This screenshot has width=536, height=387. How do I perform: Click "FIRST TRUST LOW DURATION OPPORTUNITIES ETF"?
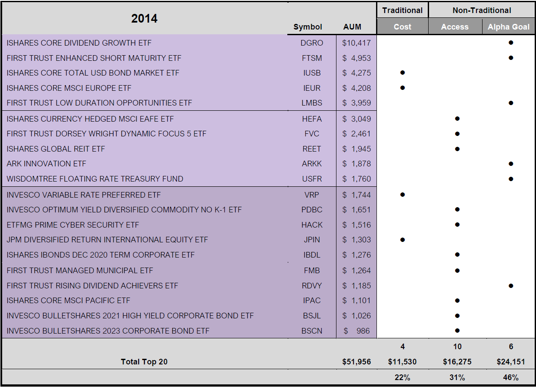pyautogui.click(x=100, y=103)
